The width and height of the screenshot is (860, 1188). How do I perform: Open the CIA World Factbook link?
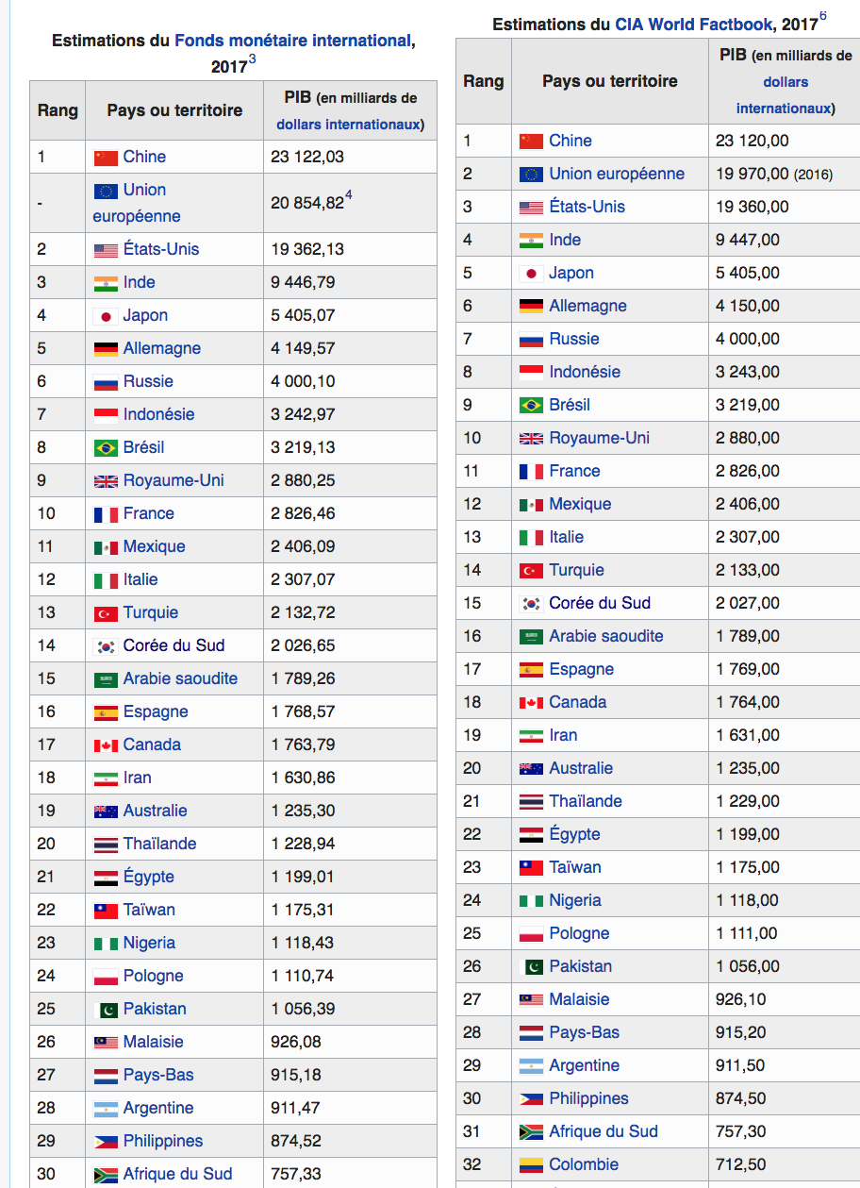695,24
